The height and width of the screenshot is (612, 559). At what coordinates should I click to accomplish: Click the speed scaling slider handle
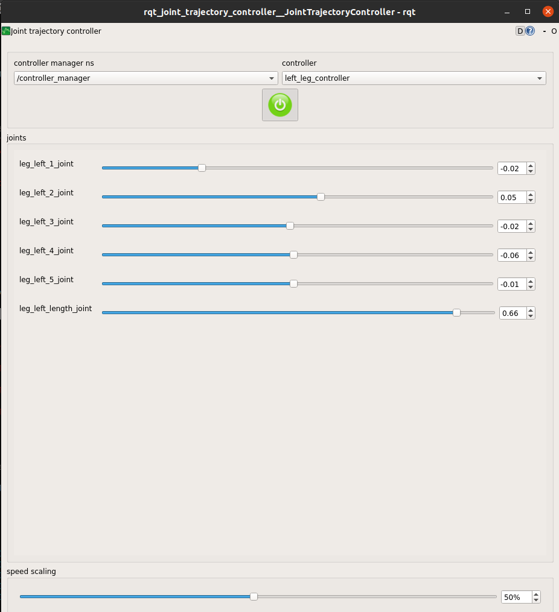(x=254, y=597)
